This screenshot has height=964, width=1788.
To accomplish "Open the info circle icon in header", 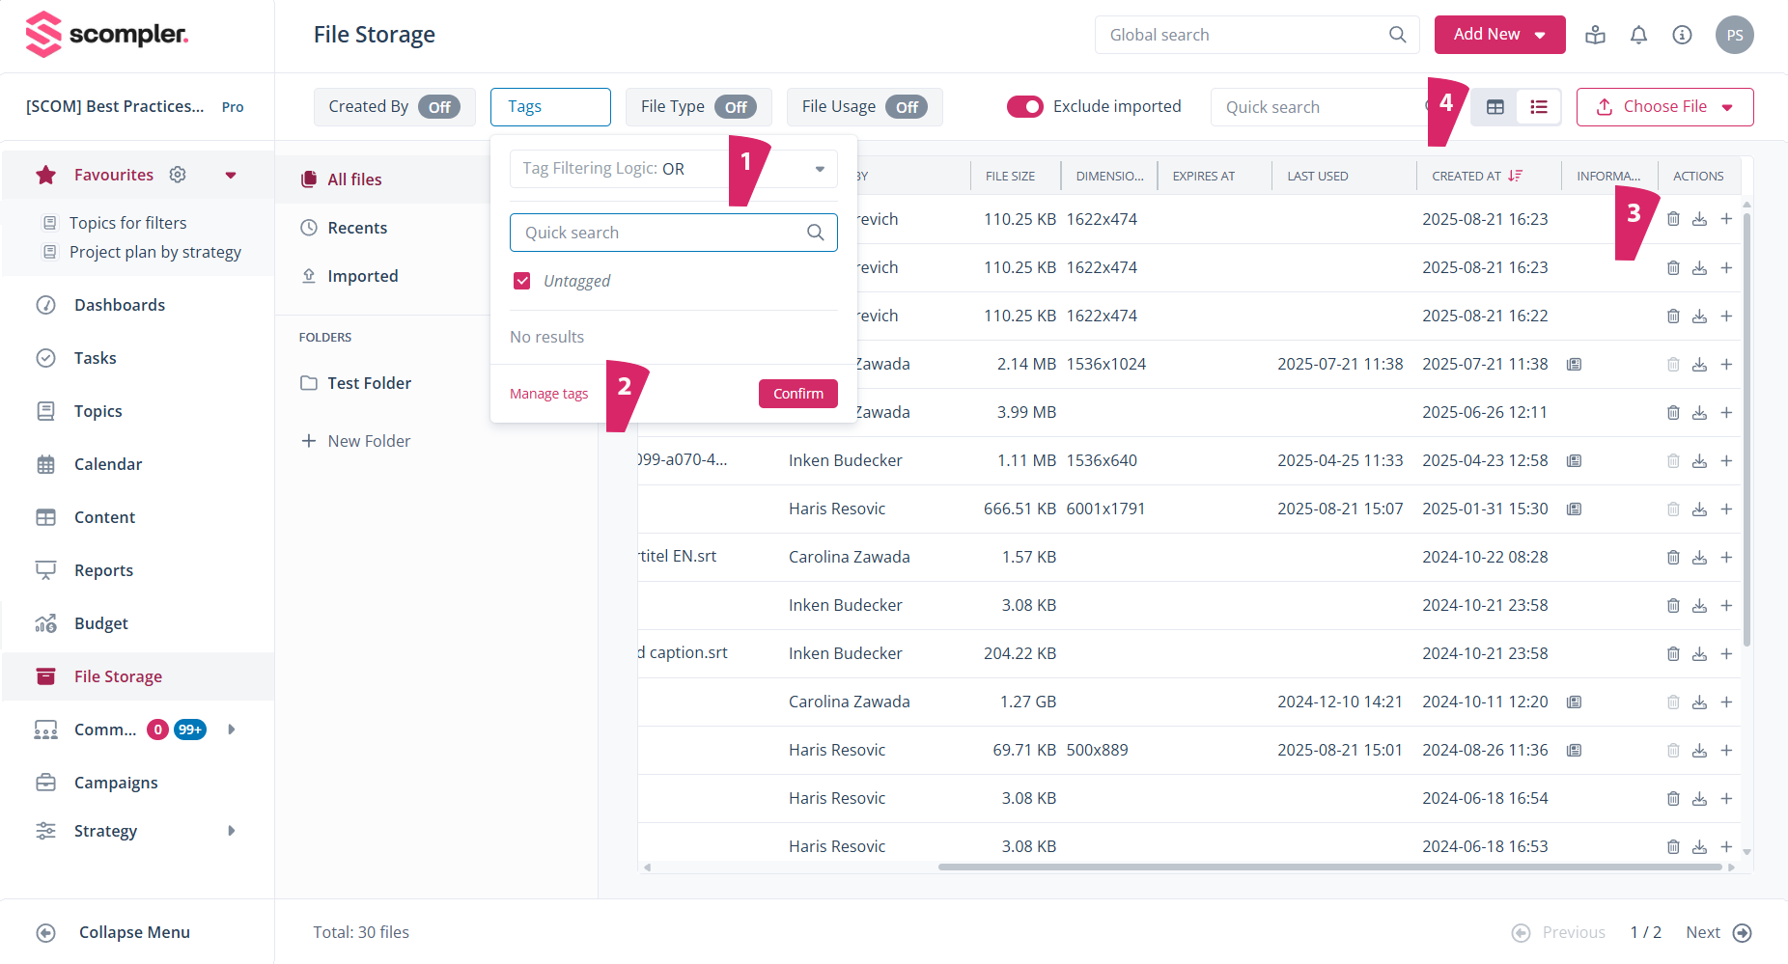I will 1682,36.
